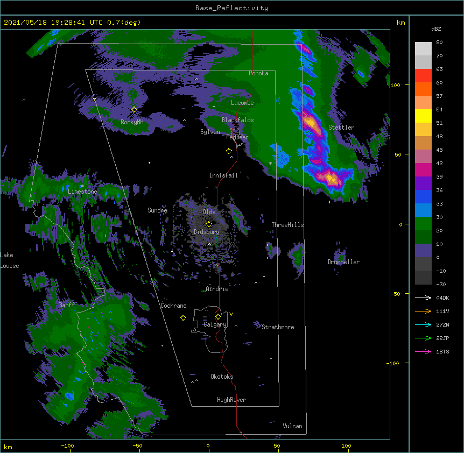Click the Okotoks label
464x453 pixels.
[x=222, y=377]
